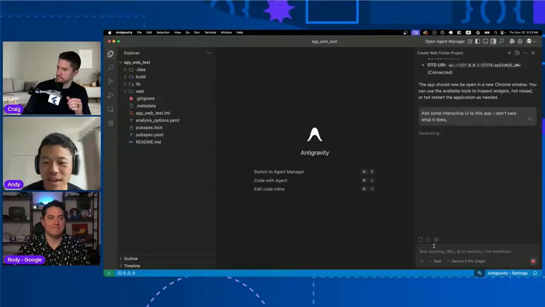545x307 pixels.
Task: Toggle bottom panel visibility
Action: tap(486, 41)
